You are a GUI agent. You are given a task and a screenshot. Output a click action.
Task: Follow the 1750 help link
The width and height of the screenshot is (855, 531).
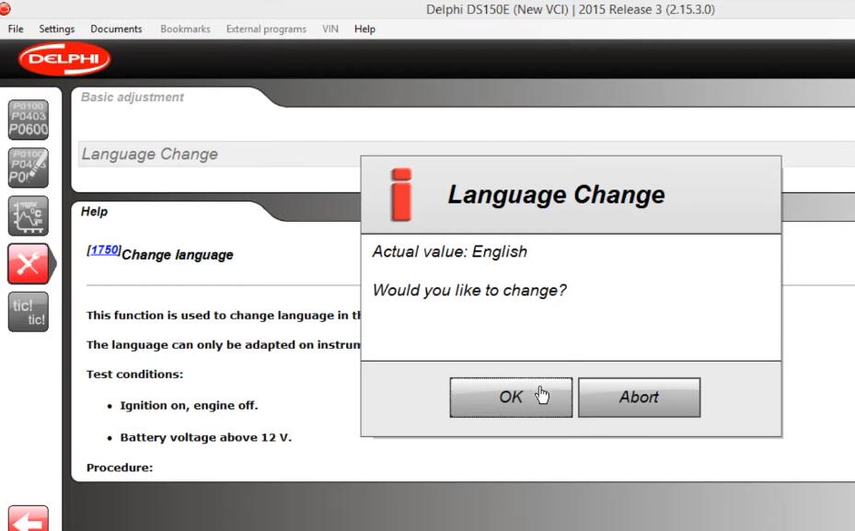point(104,249)
